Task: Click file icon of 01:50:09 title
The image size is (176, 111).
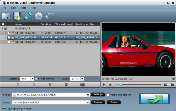Action: point(13,33)
